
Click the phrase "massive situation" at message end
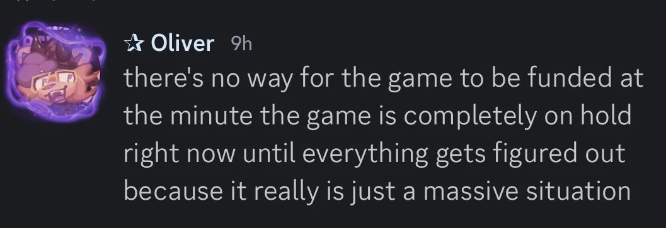tap(527, 191)
